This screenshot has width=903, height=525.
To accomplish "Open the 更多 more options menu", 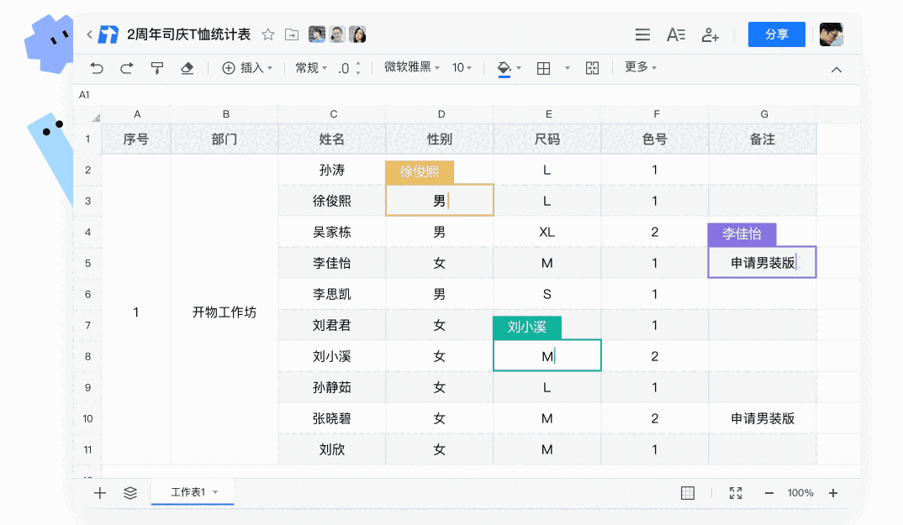I will click(638, 68).
